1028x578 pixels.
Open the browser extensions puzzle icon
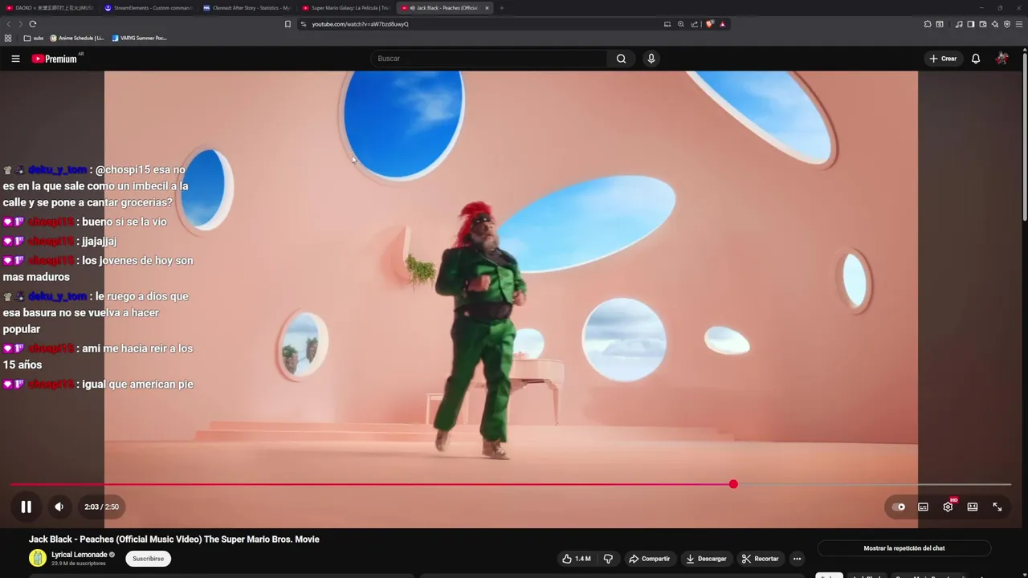click(928, 24)
